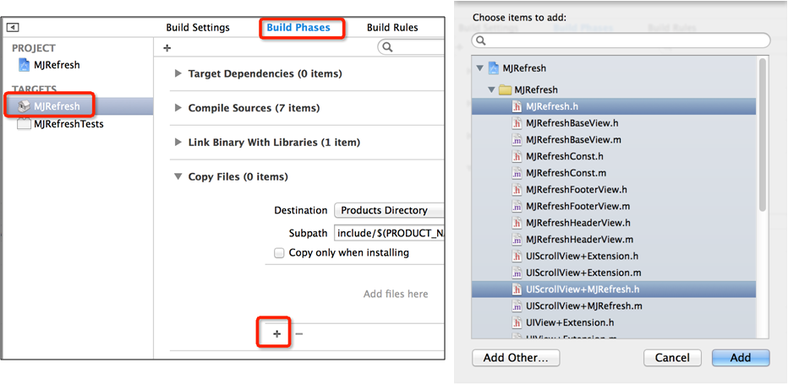Click the .m icon beside MJRefreshFooterView.m
Viewport: 788px width, 384px height.
click(x=516, y=206)
